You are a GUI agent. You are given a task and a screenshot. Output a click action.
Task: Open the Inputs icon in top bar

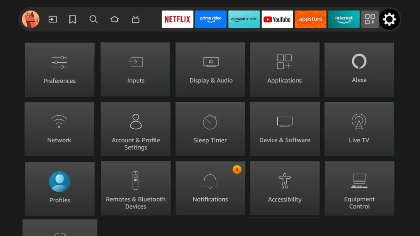pyautogui.click(x=52, y=19)
